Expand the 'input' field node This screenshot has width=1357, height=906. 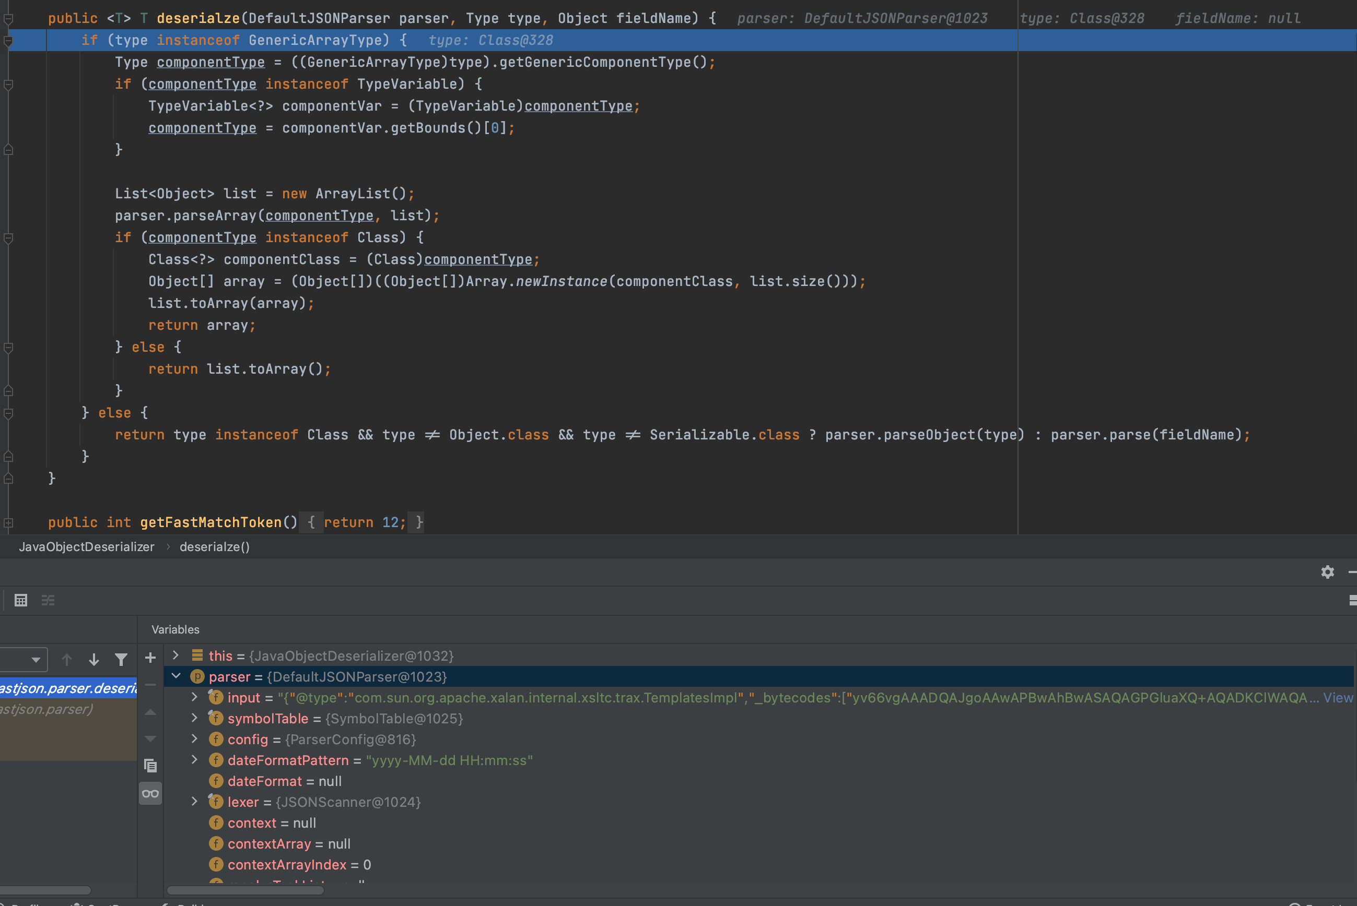point(194,697)
